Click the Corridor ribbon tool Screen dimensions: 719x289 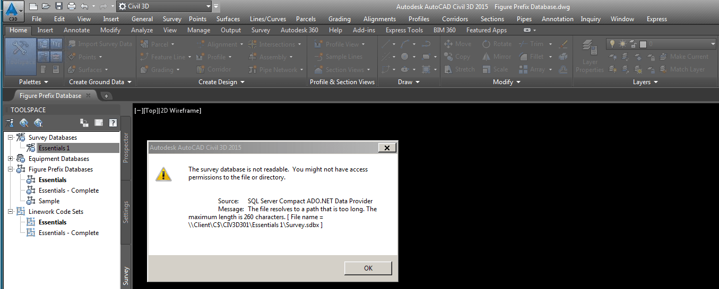tap(214, 69)
